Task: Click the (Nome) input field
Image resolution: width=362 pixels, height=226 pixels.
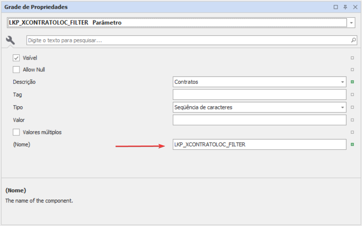Action: click(x=259, y=144)
